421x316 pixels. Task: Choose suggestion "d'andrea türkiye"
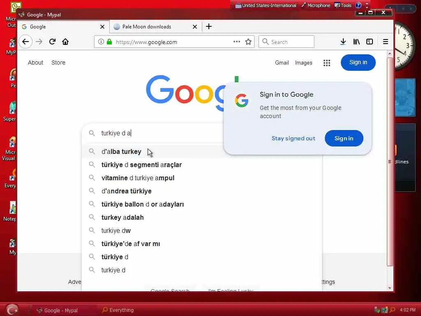coord(201,191)
